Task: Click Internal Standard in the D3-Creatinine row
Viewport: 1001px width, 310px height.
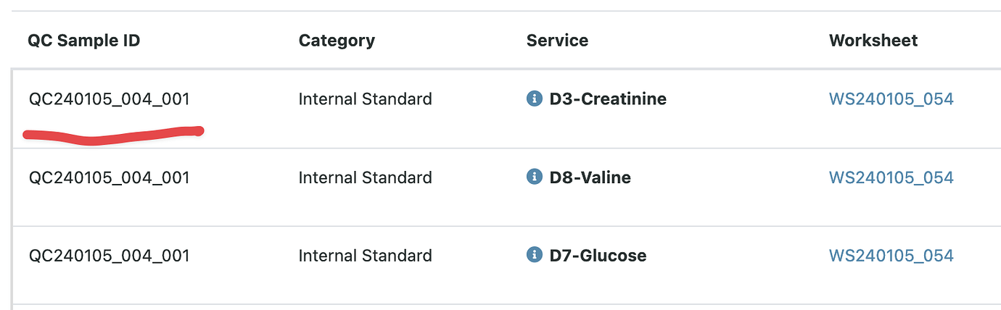Action: pos(365,99)
